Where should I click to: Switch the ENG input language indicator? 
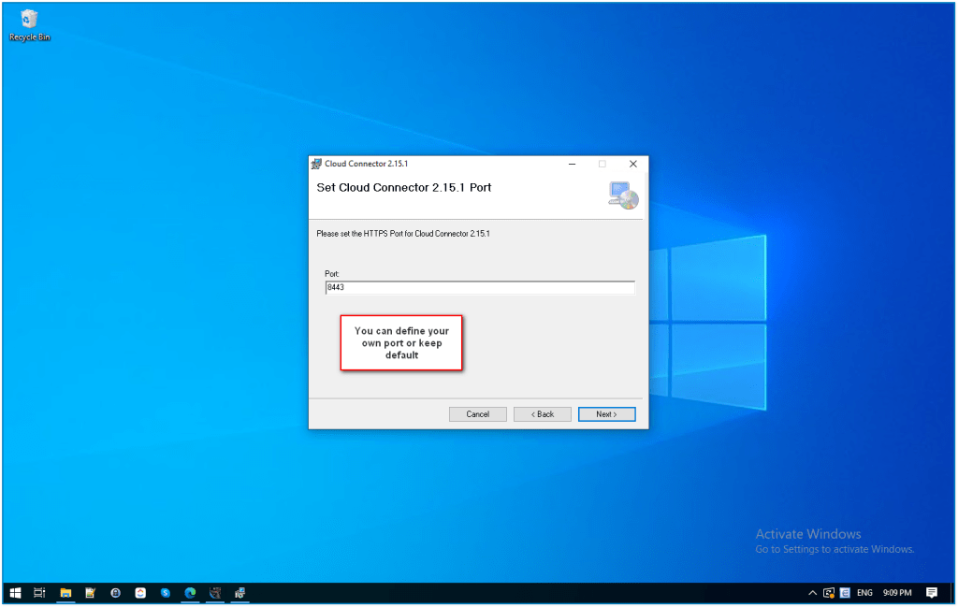click(x=864, y=593)
